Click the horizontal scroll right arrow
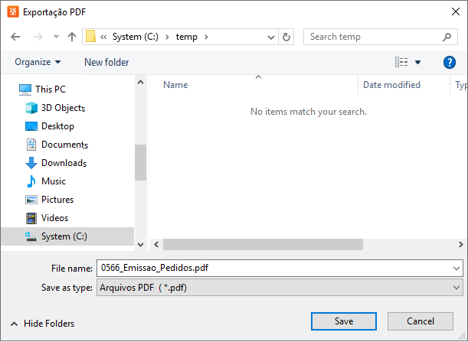 [x=461, y=245]
